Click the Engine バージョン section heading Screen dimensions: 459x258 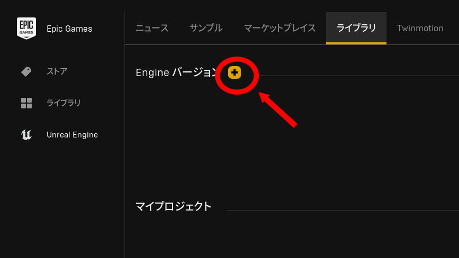(x=176, y=72)
